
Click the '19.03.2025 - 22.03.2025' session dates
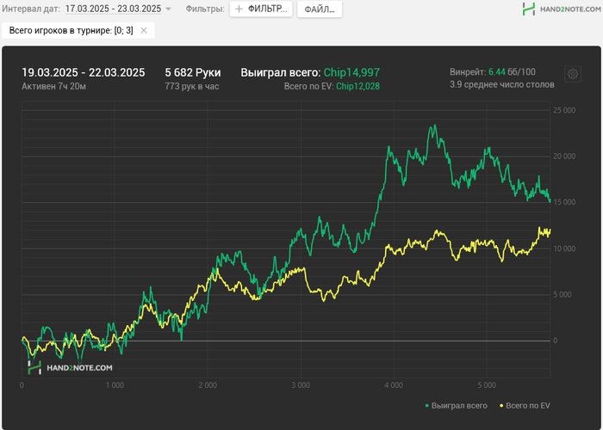84,72
